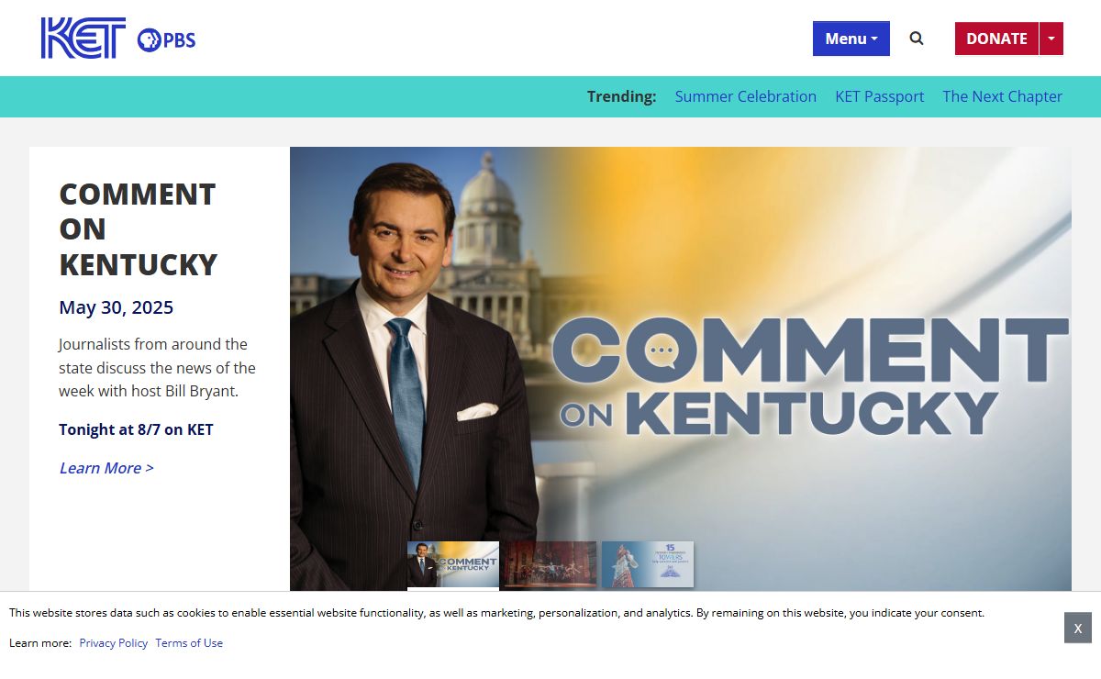Screen dimensions: 1101x679
Task: Open the Summer Celebration trending link
Action: (x=746, y=96)
